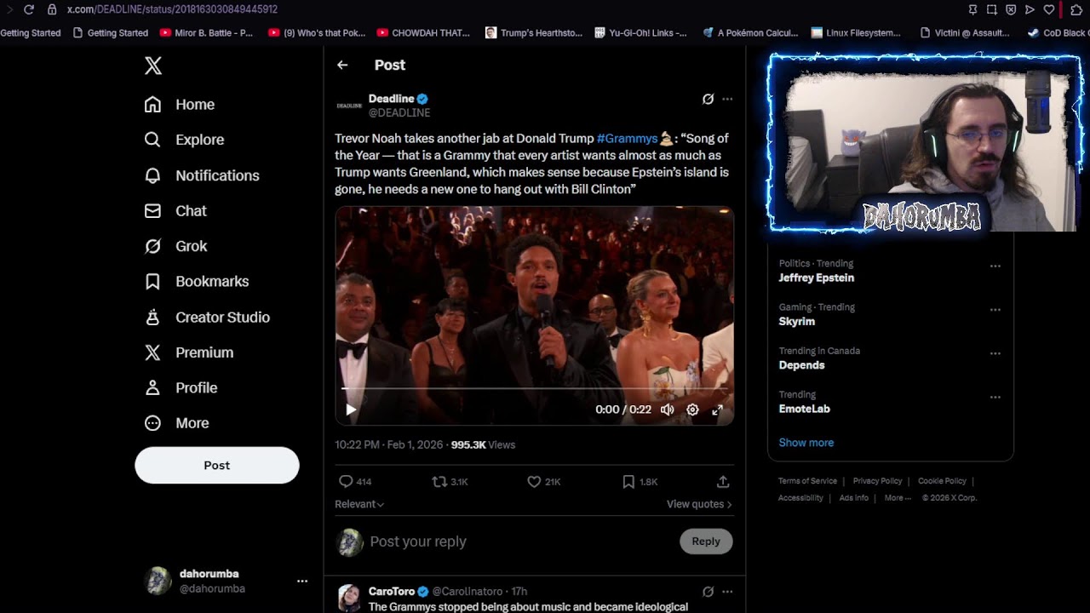Open the #Grammys hashtag link

coord(627,138)
